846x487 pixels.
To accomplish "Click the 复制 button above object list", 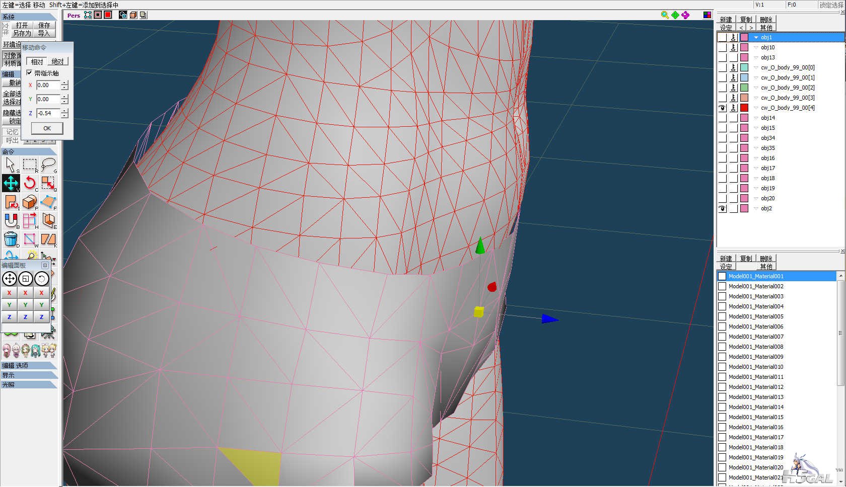I will click(746, 20).
